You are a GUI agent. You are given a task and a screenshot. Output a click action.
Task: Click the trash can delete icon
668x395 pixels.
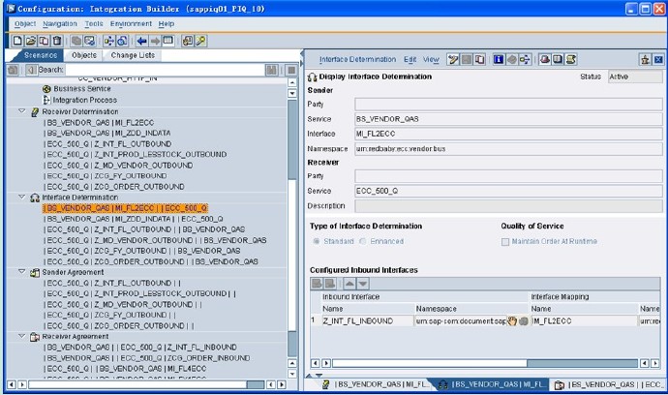coord(57,41)
